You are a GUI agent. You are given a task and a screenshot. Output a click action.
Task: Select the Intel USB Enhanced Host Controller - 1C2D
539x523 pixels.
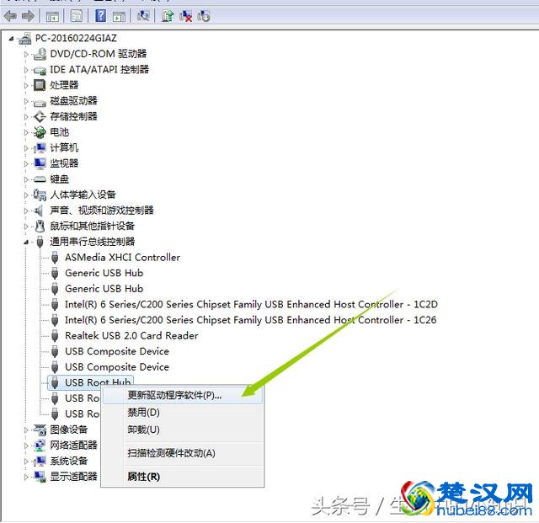click(x=251, y=304)
